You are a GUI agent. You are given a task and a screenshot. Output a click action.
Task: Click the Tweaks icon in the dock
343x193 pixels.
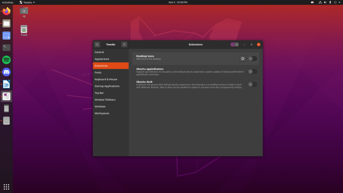pos(6,96)
